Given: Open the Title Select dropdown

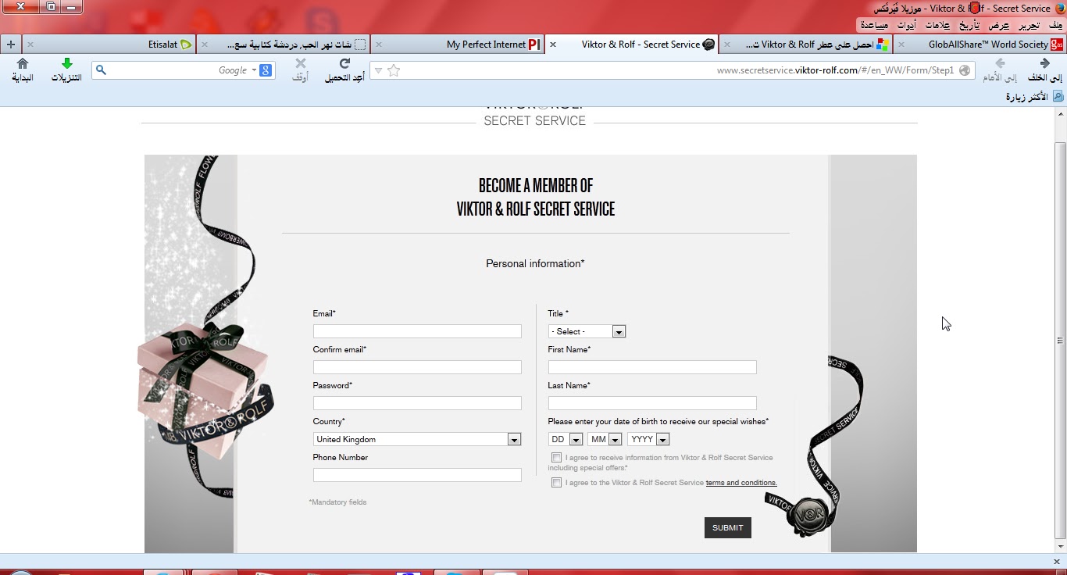Looking at the screenshot, I should pos(587,331).
